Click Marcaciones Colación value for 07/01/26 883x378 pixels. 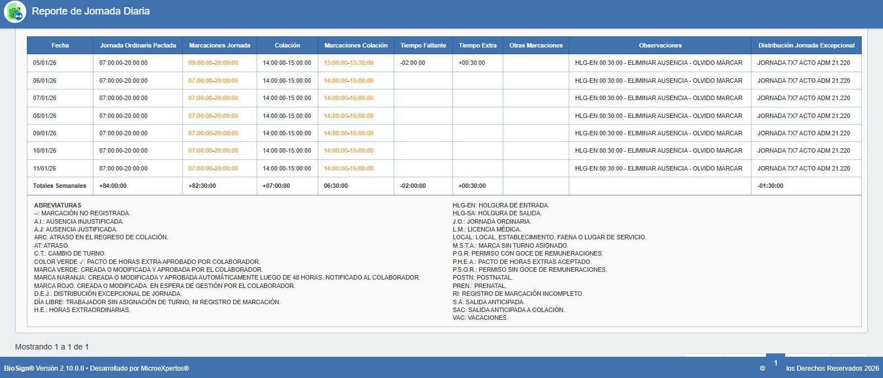tap(348, 98)
